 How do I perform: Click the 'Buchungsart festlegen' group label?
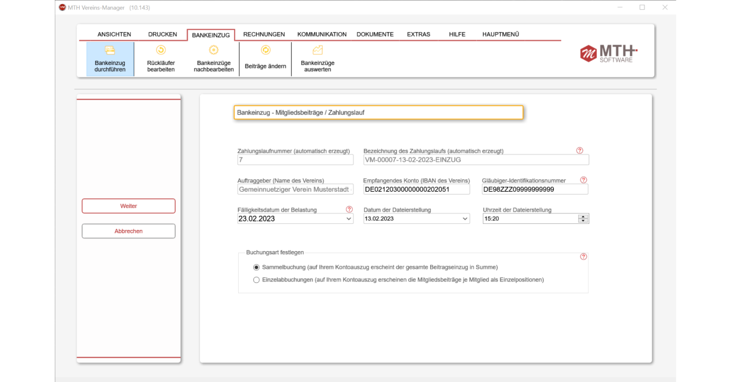click(x=275, y=252)
